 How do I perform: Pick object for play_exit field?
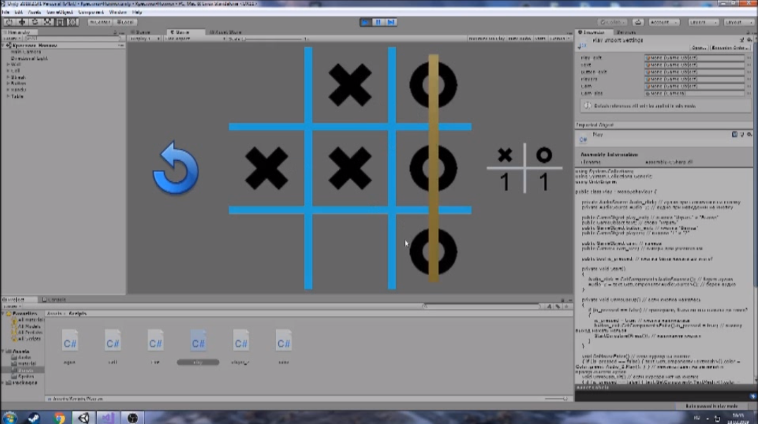pyautogui.click(x=749, y=58)
